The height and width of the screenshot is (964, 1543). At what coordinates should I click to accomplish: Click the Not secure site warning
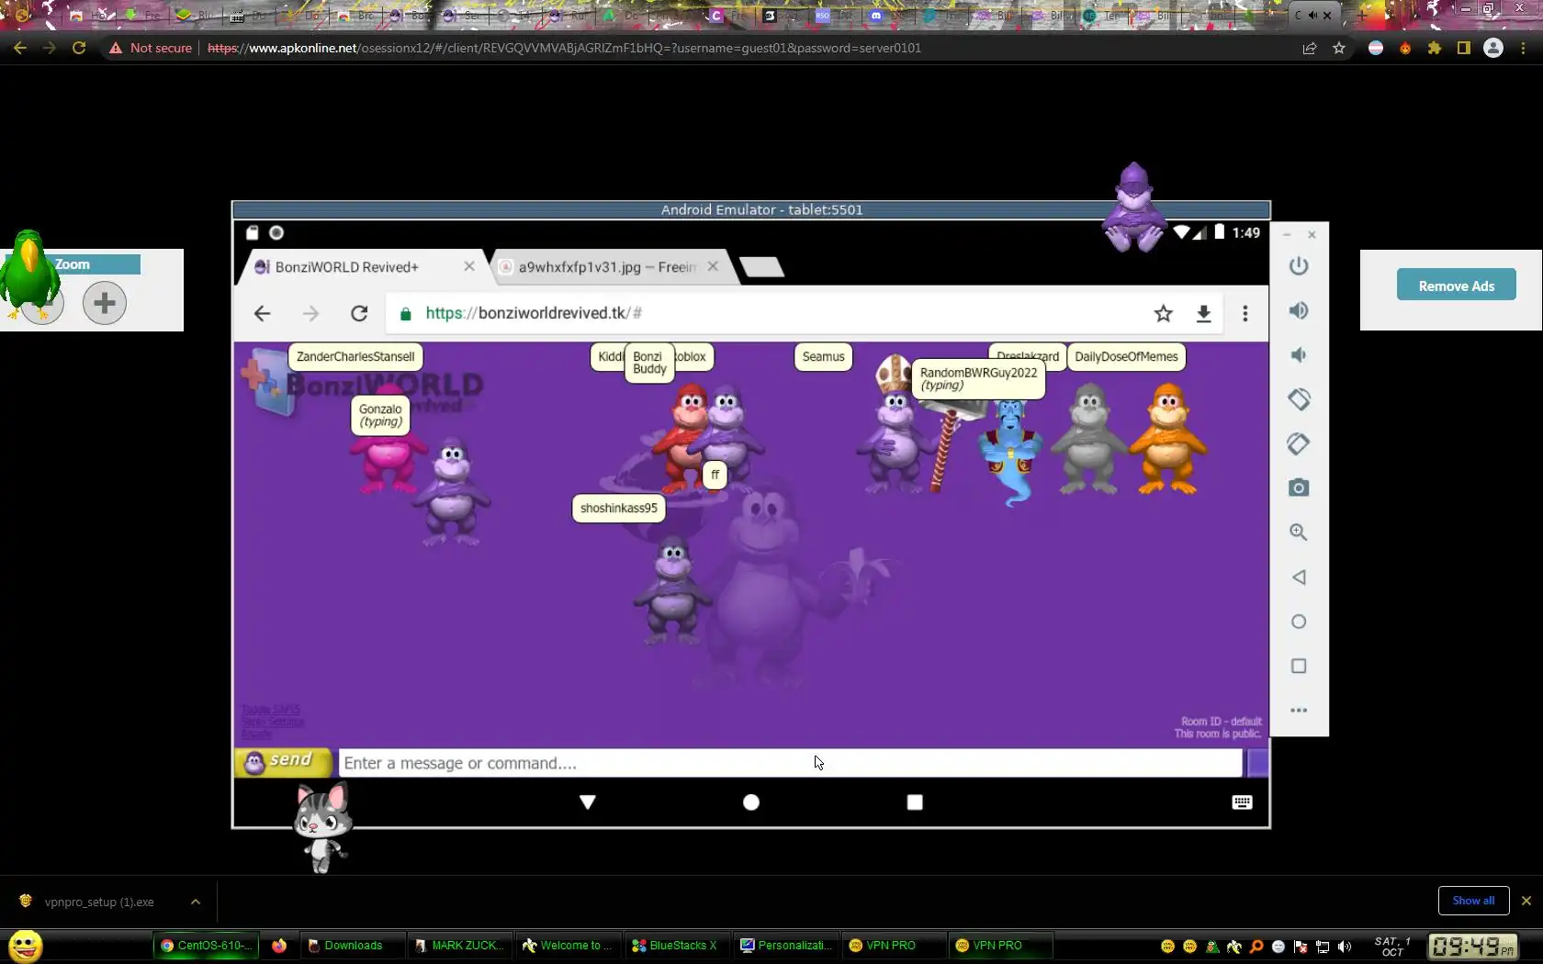151,48
